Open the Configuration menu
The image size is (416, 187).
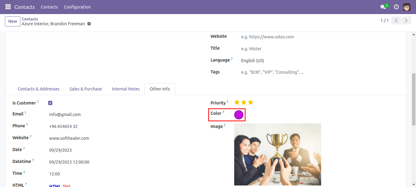(x=77, y=7)
